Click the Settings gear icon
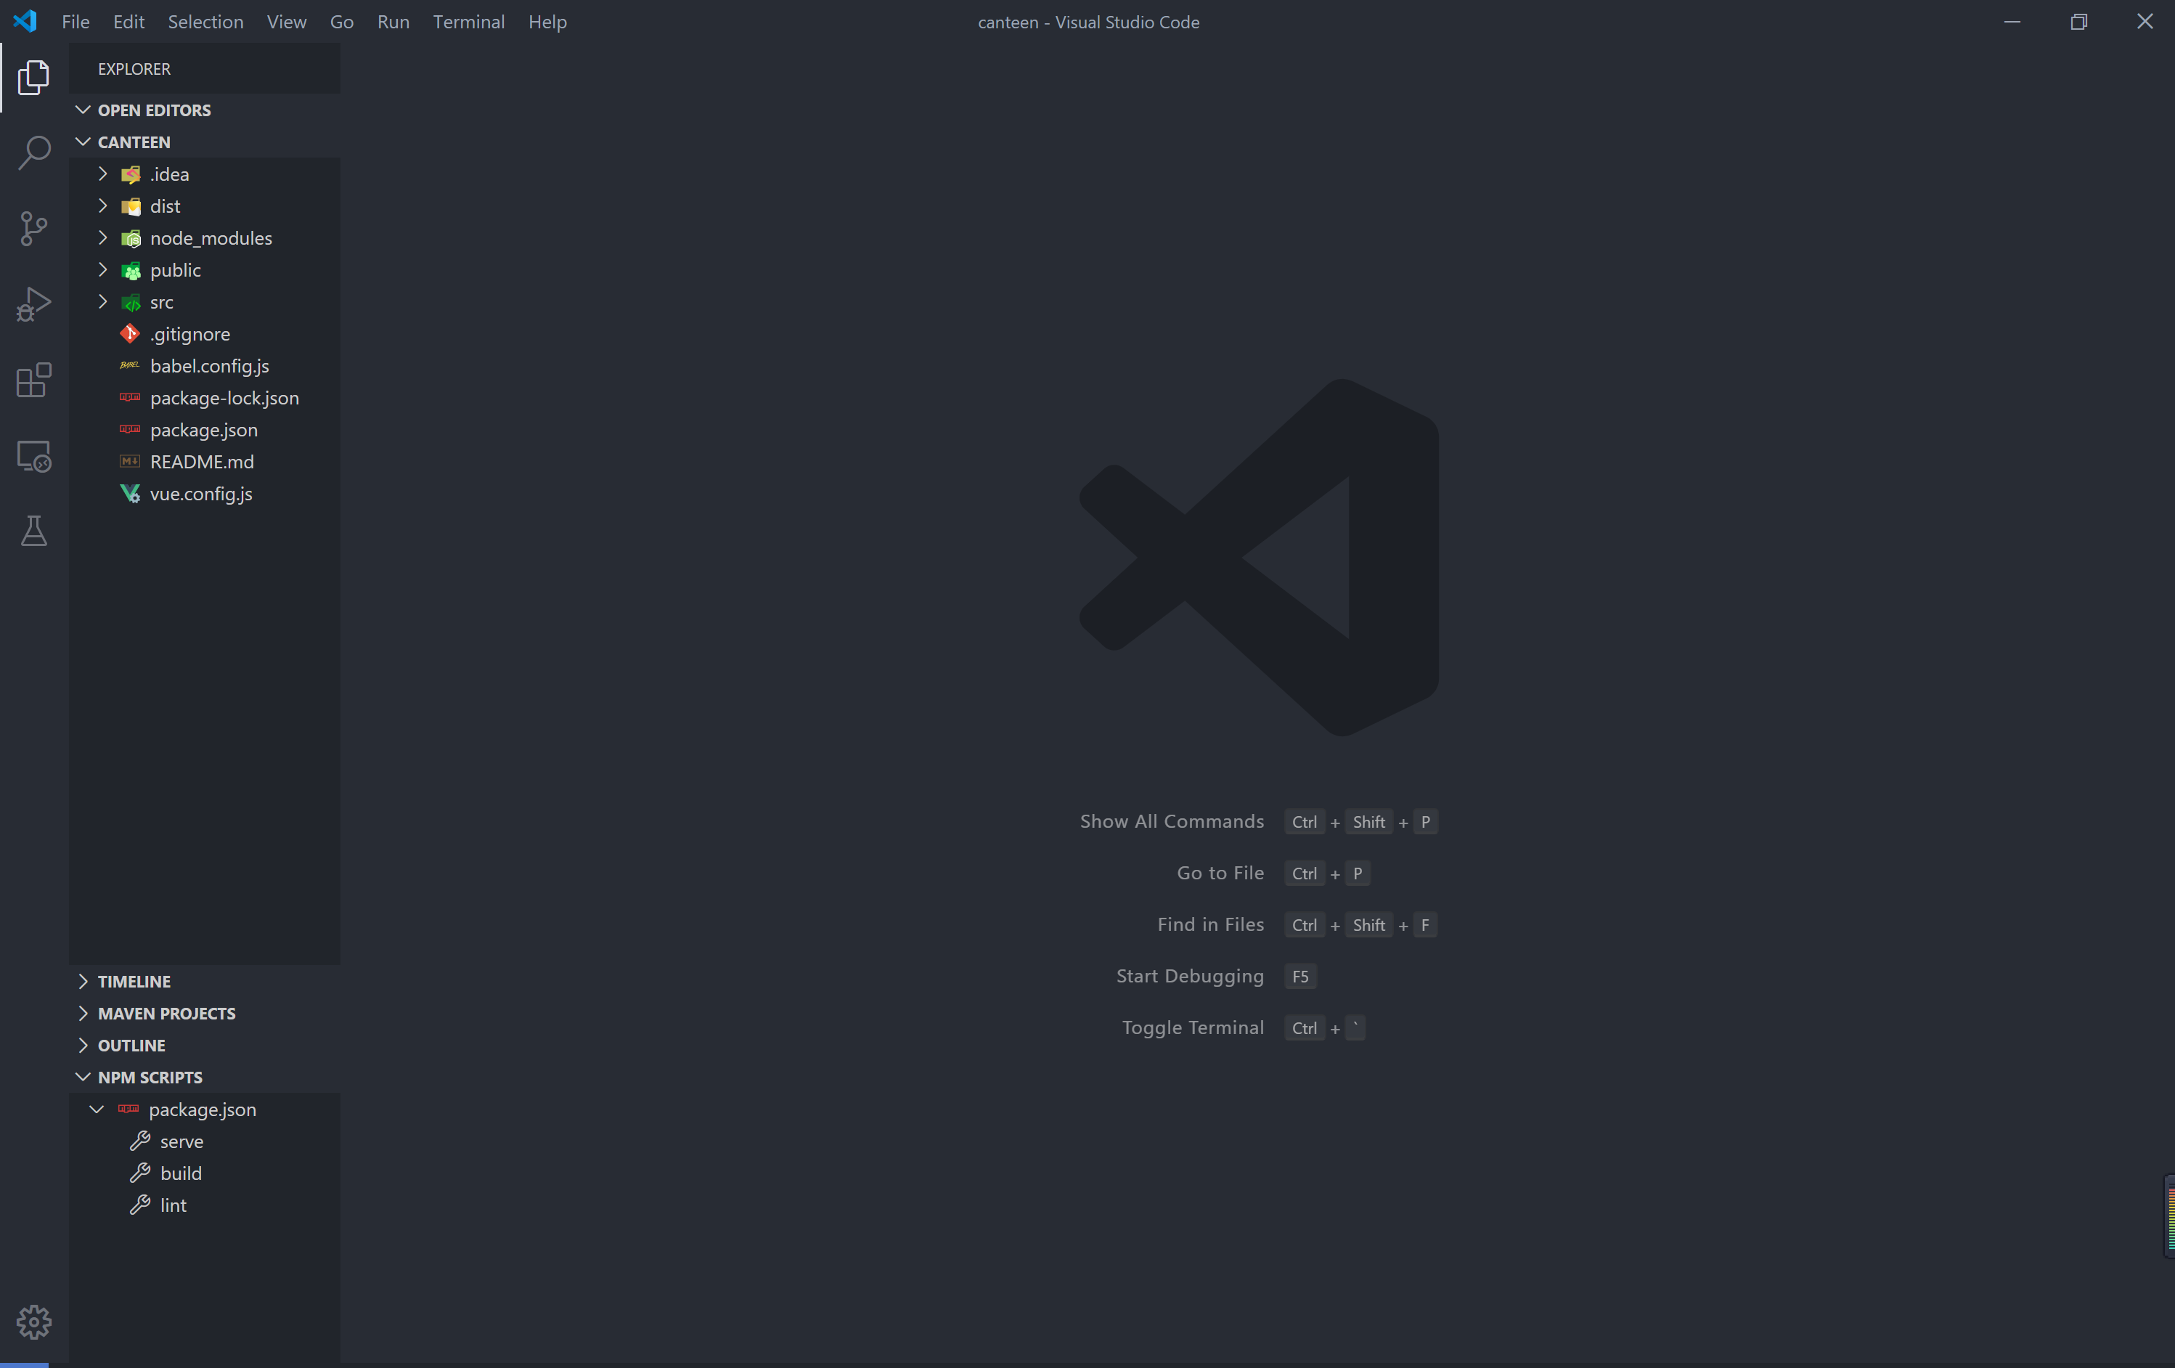This screenshot has height=1368, width=2175. coord(35,1322)
